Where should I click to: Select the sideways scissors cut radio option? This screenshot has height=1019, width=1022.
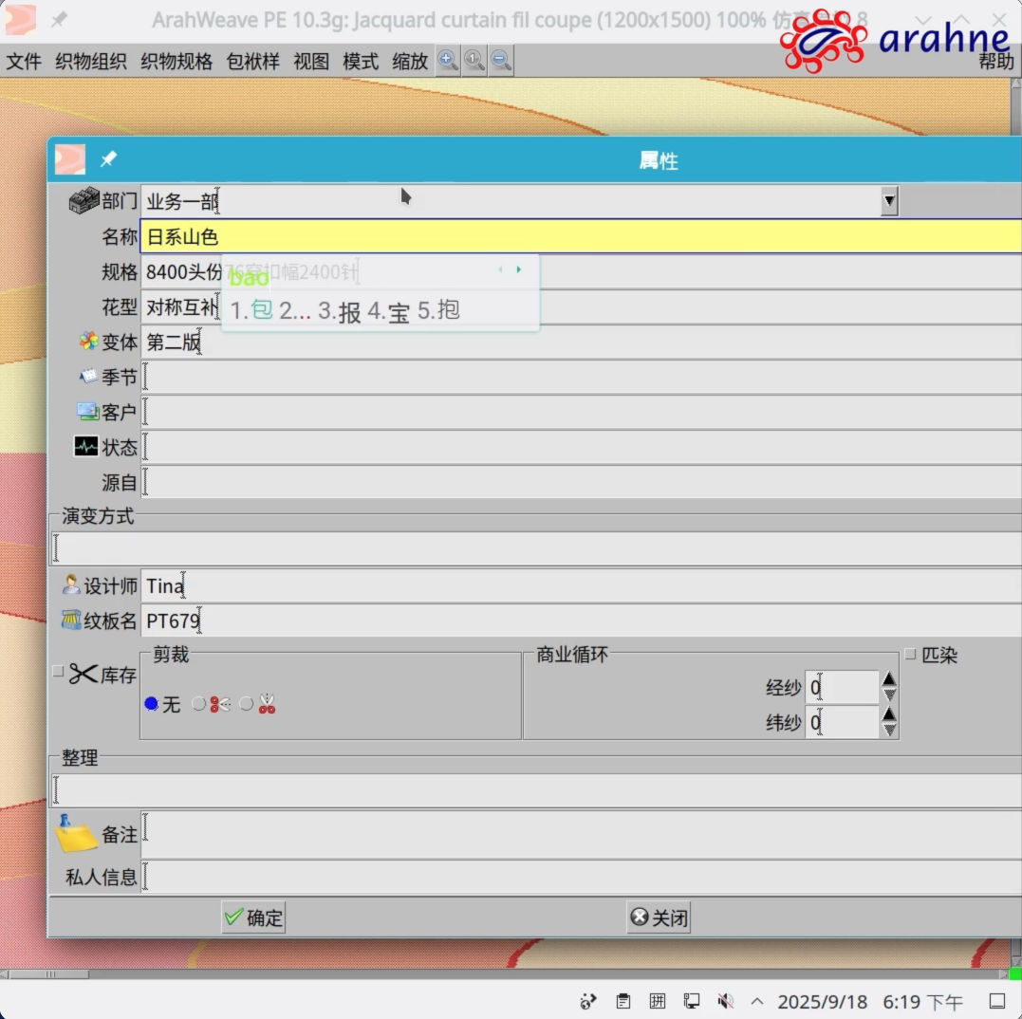click(x=198, y=704)
